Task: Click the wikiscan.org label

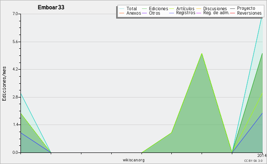Action: click(x=133, y=160)
